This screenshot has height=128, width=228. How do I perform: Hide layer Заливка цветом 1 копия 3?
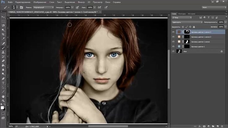173,32
